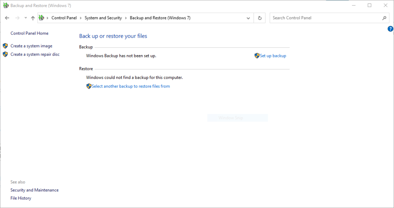Click the shield icon next to Set up backup
The image size is (394, 208).
[257, 55]
